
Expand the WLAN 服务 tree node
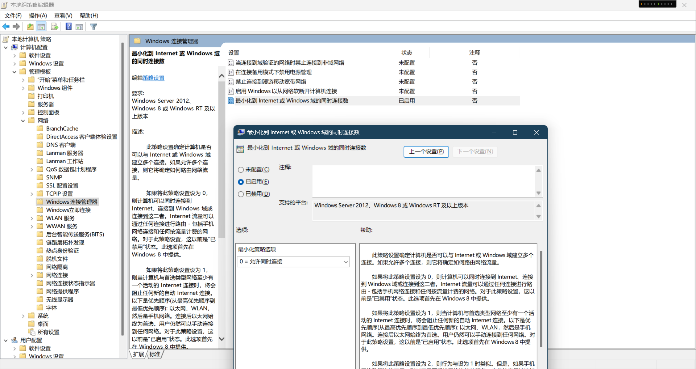coord(32,218)
